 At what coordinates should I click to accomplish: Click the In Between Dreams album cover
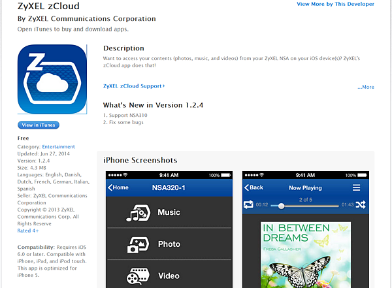[x=306, y=255]
